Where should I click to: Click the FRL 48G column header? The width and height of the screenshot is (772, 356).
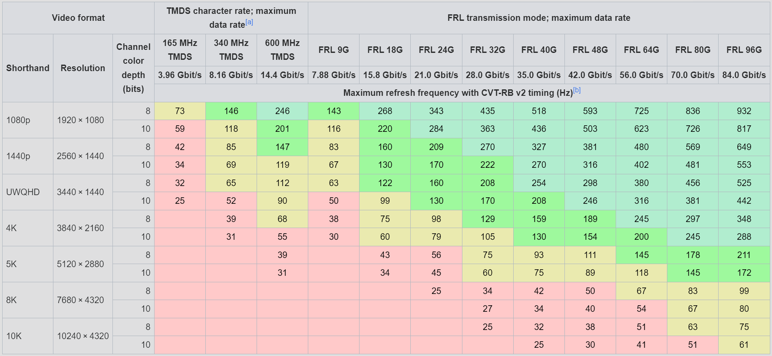[590, 50]
